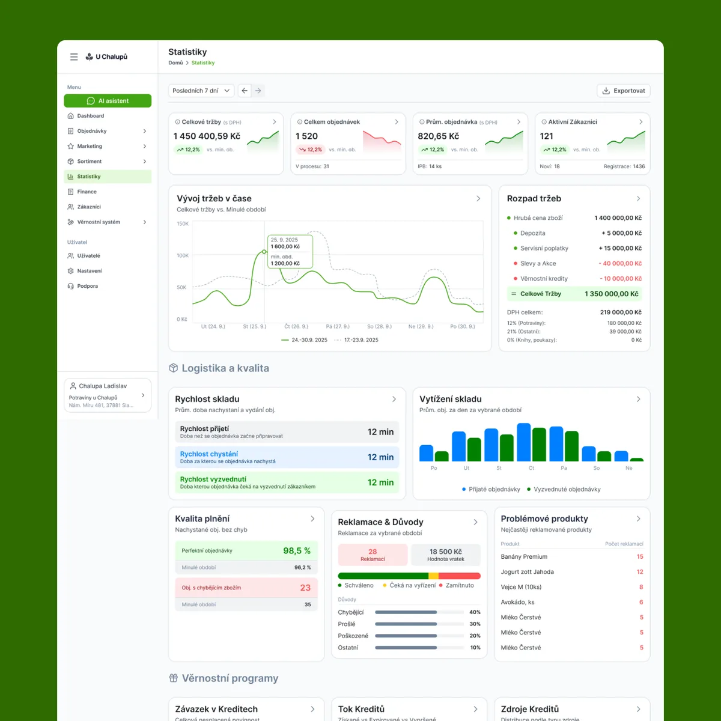The height and width of the screenshot is (721, 721).
Task: Select Statistiky in the sidebar
Action: 108,177
